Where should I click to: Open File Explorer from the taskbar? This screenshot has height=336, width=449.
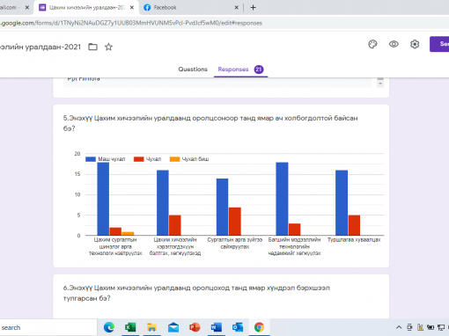pos(151,327)
